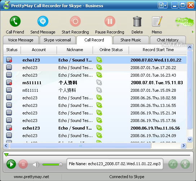This screenshot has width=196, height=181.
Task: Click the vertical scrollbar thumb
Action: [190, 90]
